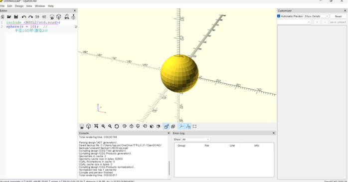This screenshot has width=348, height=182.
Task: Zoom in on the 3D view
Action: [103, 126]
